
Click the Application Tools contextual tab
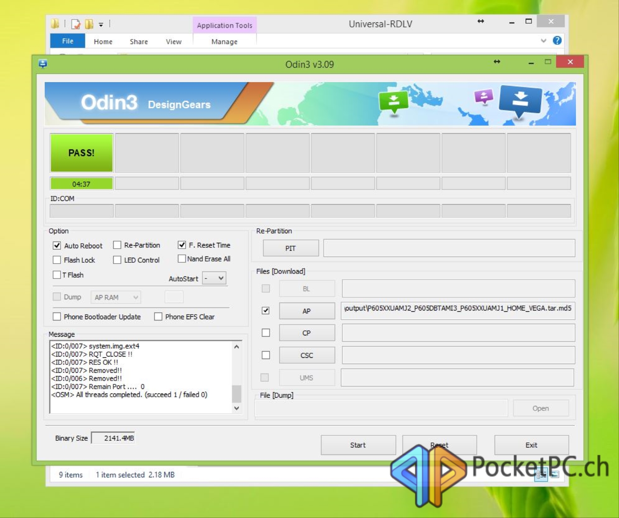click(224, 25)
